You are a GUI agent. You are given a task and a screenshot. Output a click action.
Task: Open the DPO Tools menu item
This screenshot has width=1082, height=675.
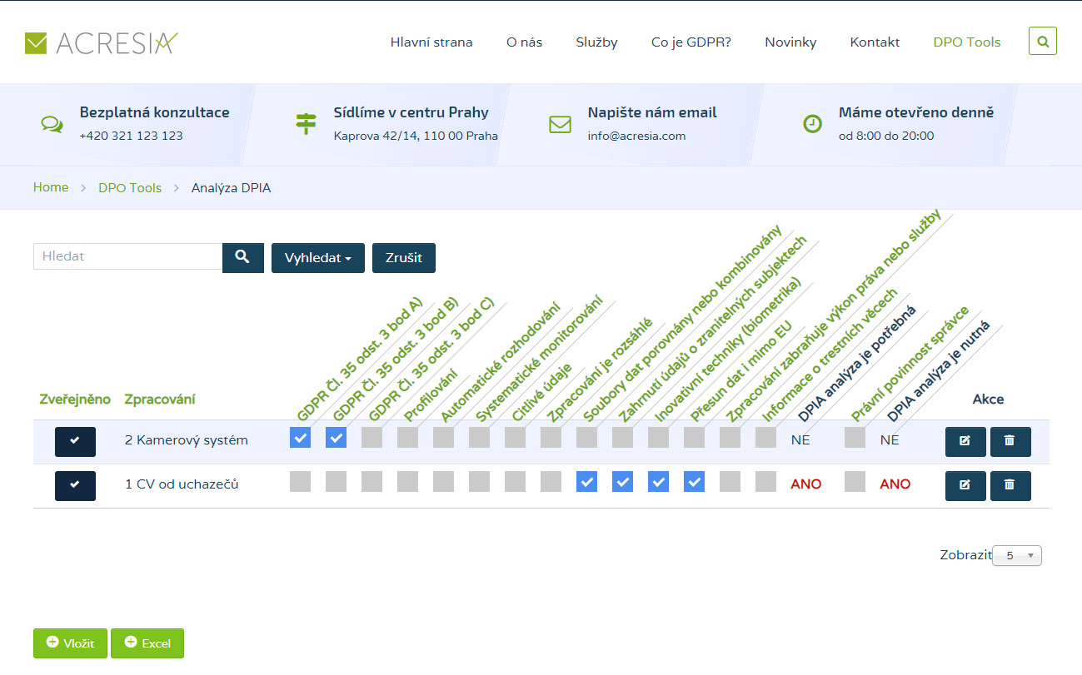point(966,42)
